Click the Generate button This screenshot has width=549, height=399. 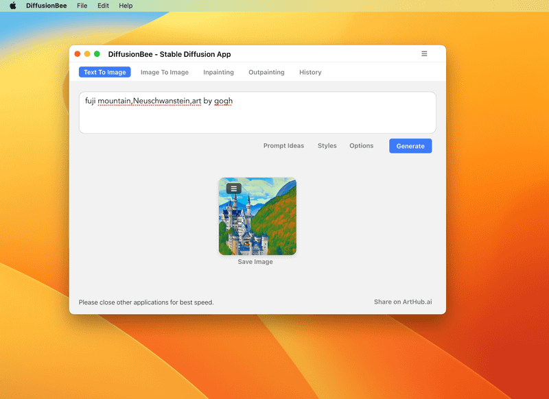(410, 146)
